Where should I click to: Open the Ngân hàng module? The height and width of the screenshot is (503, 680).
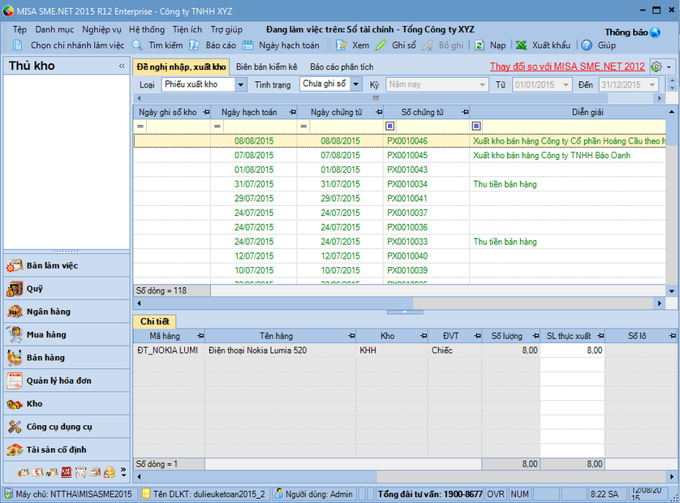coord(67,312)
